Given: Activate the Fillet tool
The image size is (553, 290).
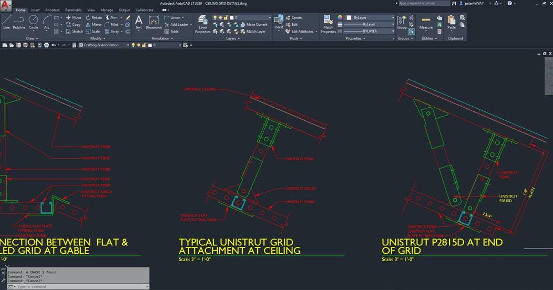Looking at the screenshot, I should pyautogui.click(x=112, y=24).
